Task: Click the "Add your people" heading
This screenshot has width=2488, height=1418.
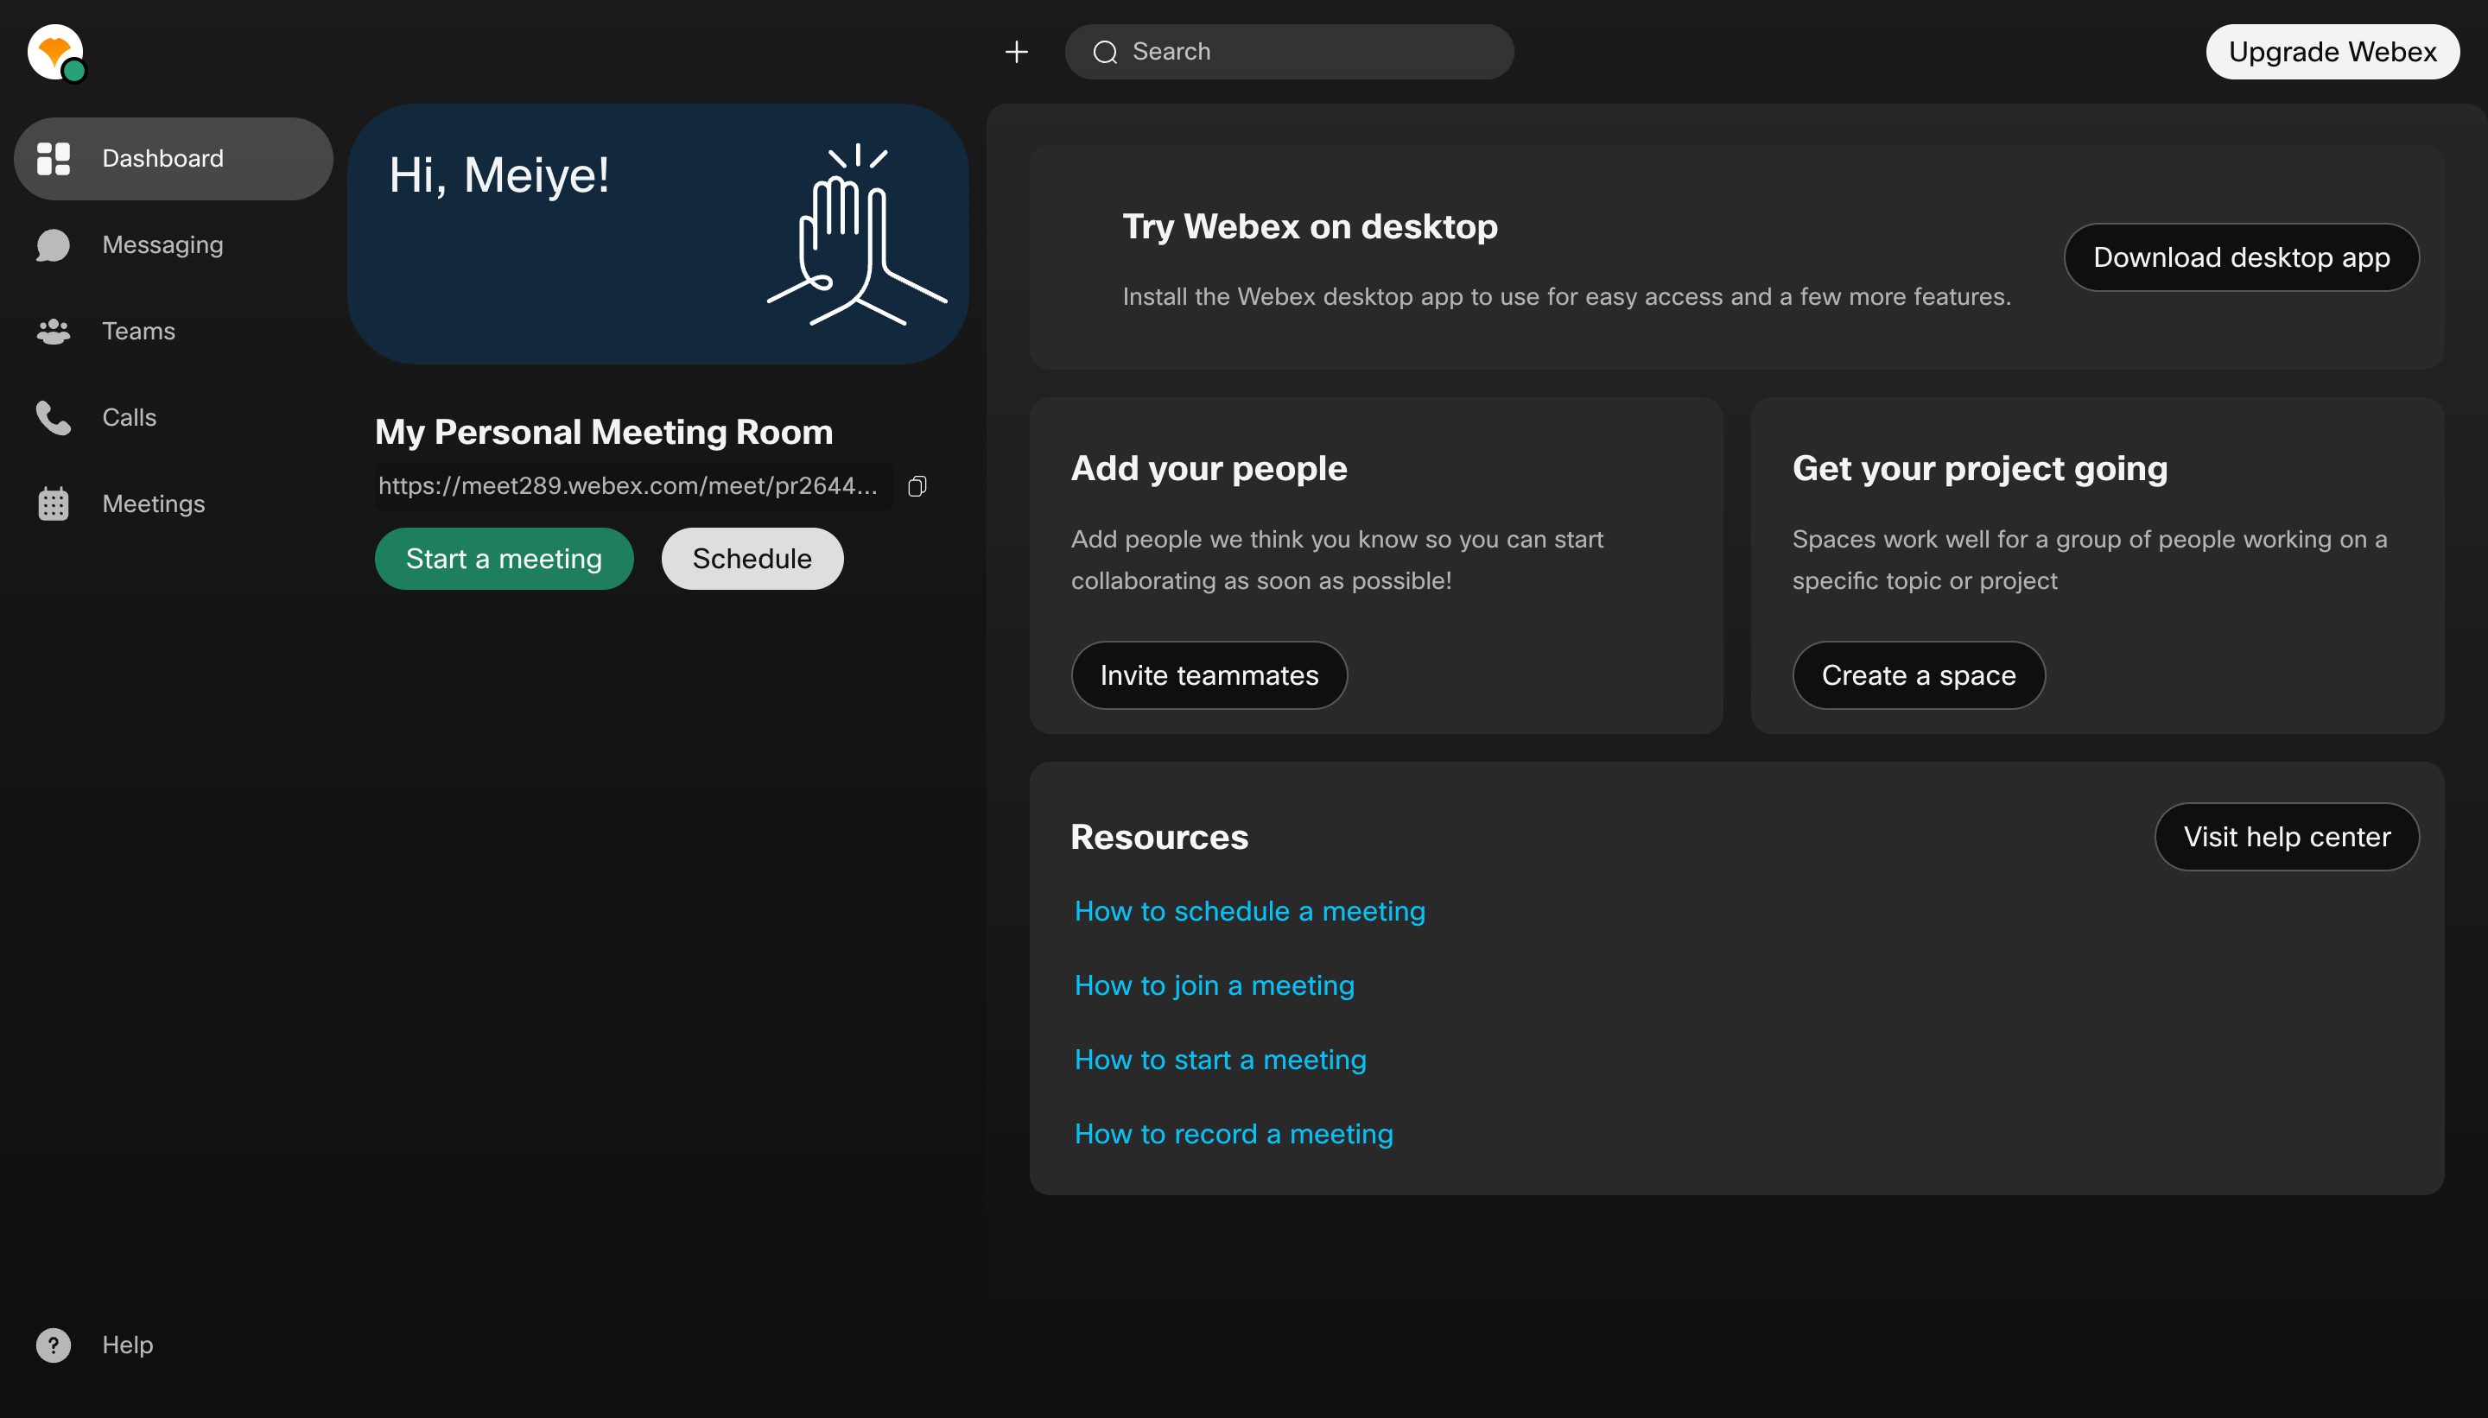Action: 1209,468
